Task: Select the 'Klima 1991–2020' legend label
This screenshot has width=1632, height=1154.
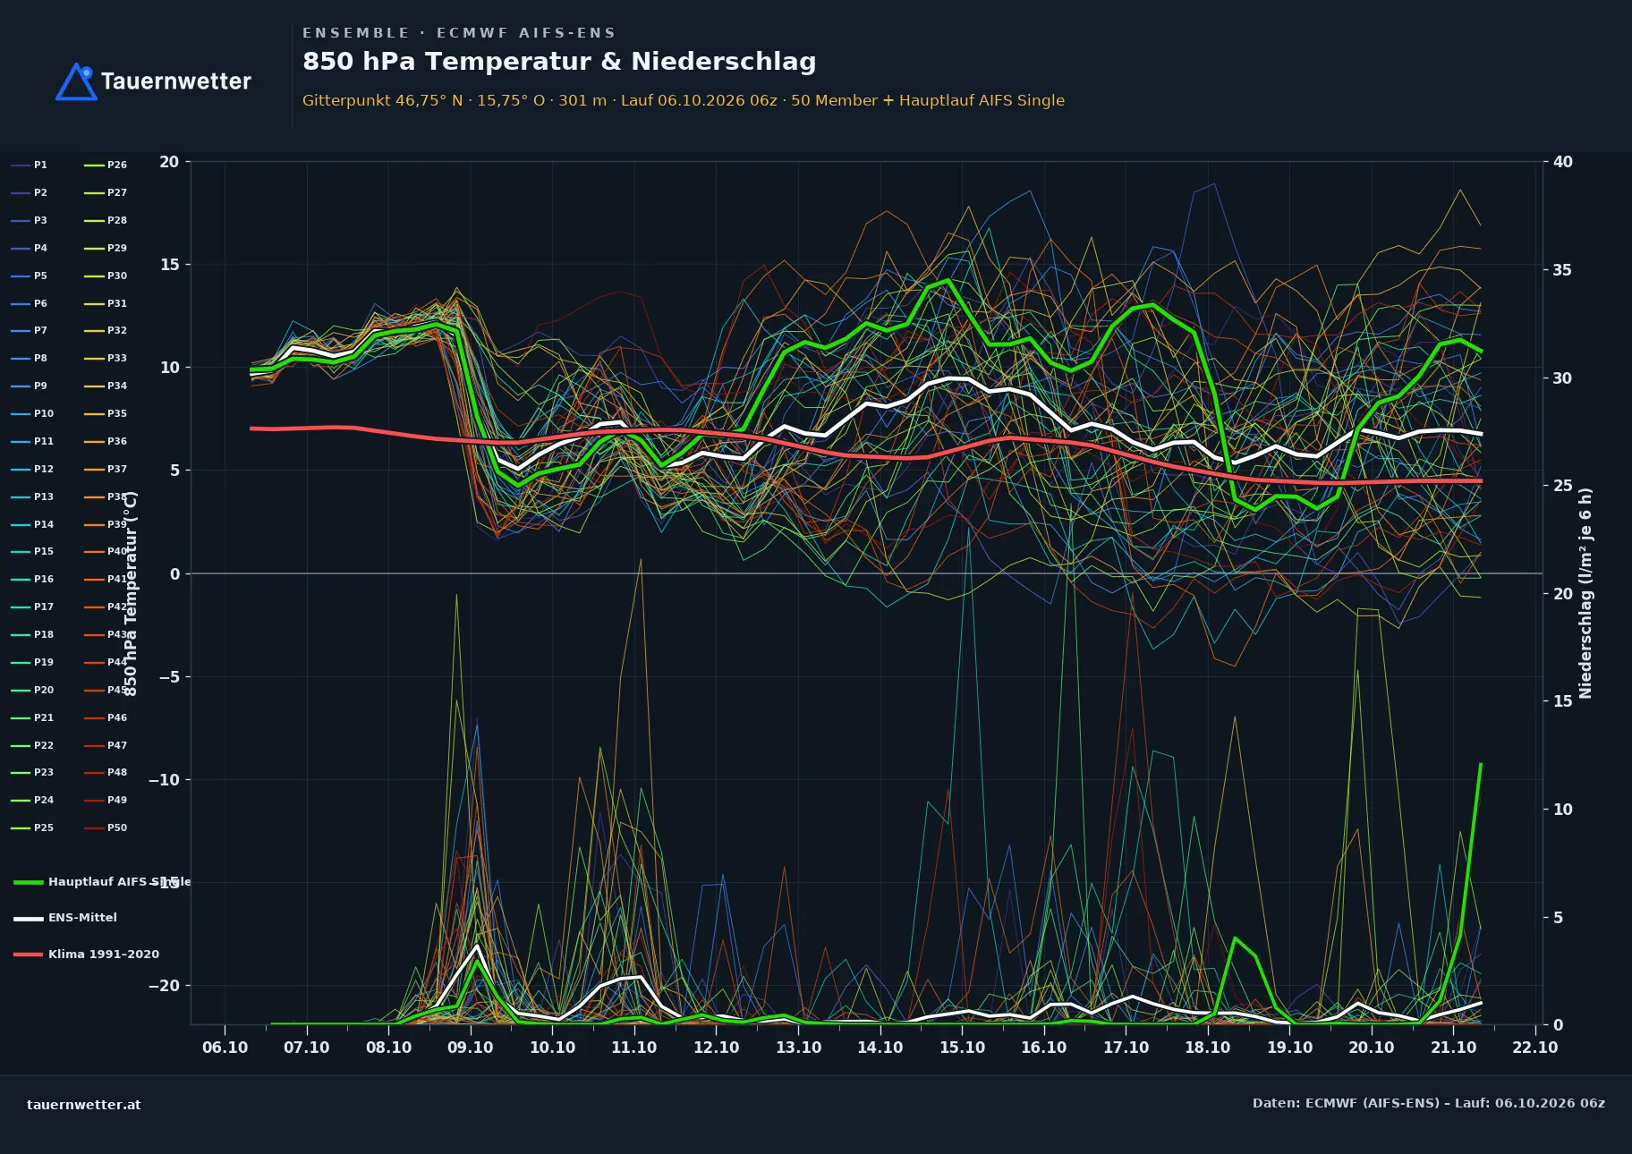Action: 104,955
